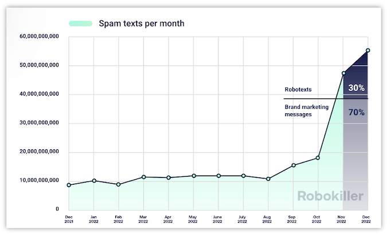Click the Spam texts per month legend label
The width and height of the screenshot is (390, 234).
point(141,23)
